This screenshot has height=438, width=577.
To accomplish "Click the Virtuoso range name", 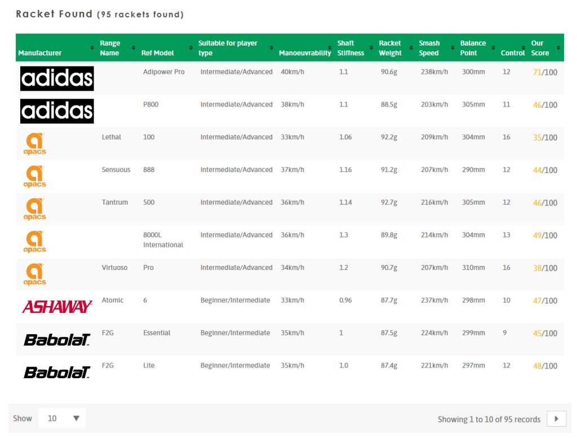I will tap(114, 268).
